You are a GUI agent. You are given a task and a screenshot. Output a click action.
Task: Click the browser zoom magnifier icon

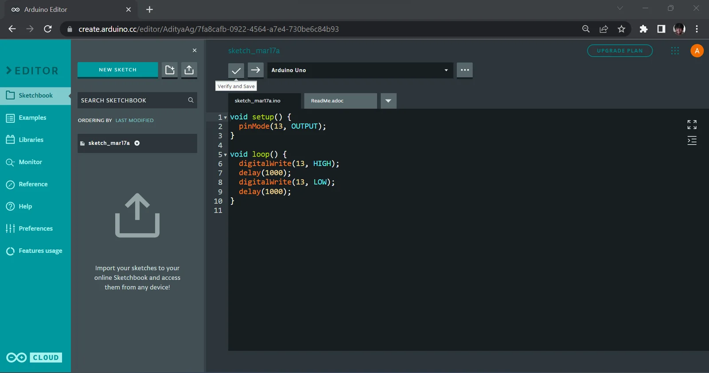pyautogui.click(x=586, y=29)
